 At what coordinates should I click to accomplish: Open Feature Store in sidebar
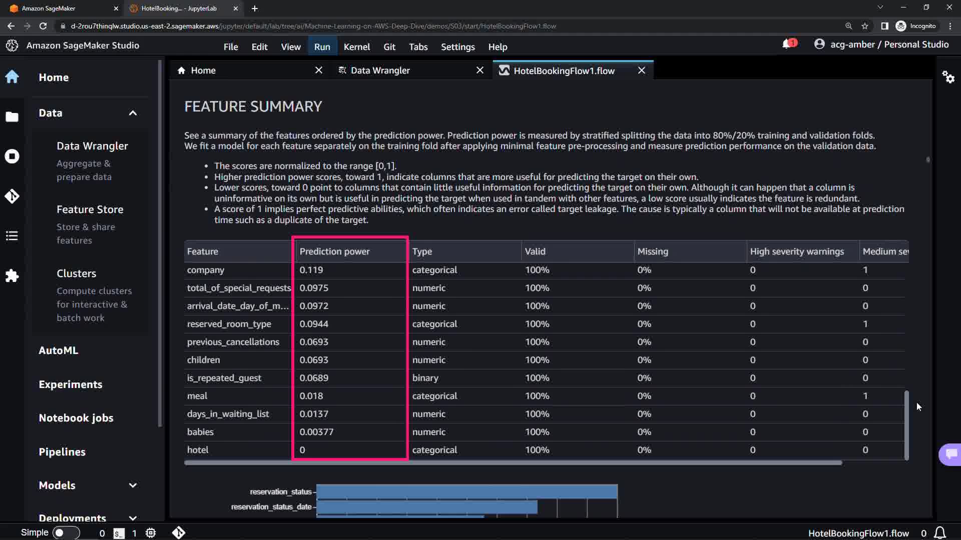(90, 209)
